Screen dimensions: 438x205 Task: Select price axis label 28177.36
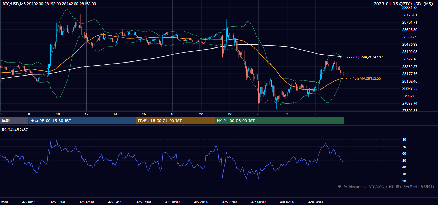click(410, 74)
